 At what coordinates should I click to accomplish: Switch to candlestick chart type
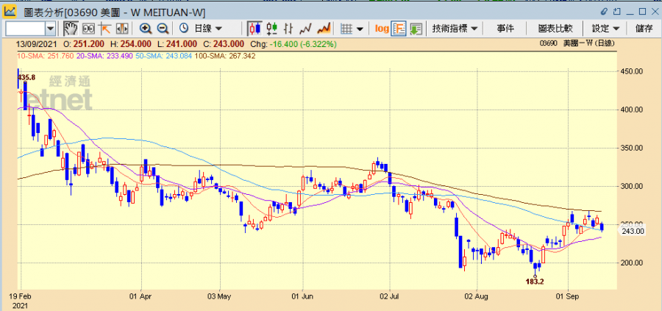(x=255, y=29)
